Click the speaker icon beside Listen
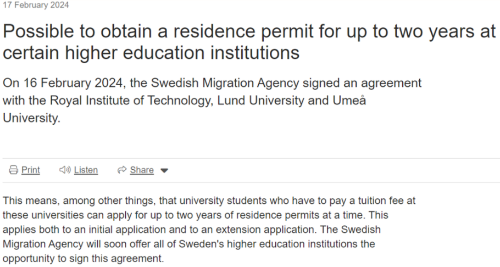Image resolution: width=500 pixels, height=267 pixels. (65, 170)
